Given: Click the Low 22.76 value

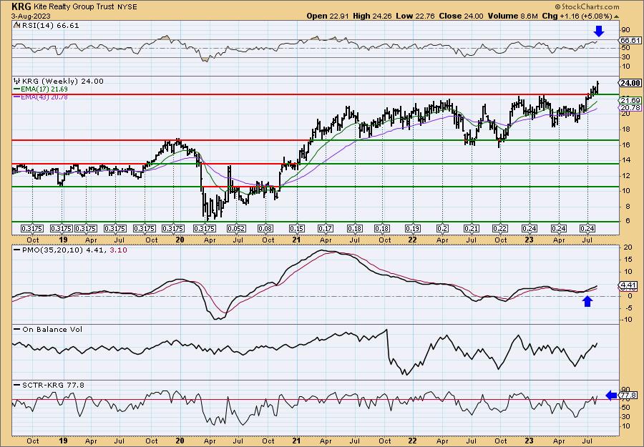Looking at the screenshot, I should 416,16.
